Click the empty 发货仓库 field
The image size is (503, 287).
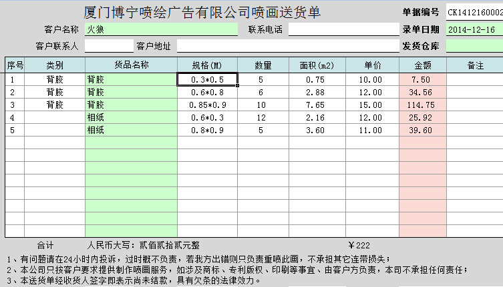click(x=474, y=46)
